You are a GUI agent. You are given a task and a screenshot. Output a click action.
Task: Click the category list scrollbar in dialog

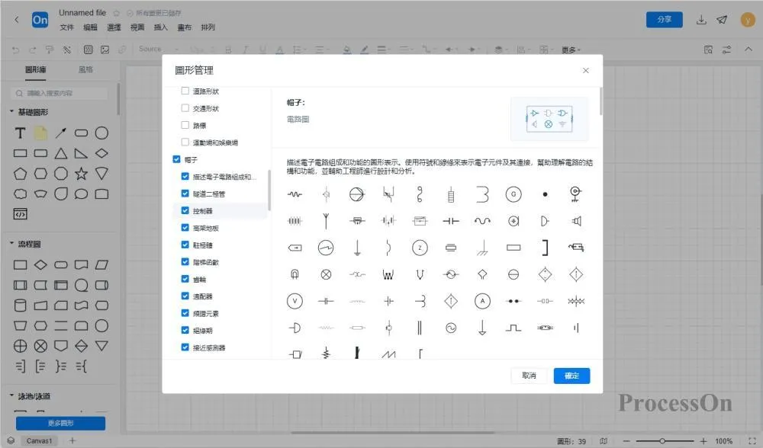tap(269, 190)
